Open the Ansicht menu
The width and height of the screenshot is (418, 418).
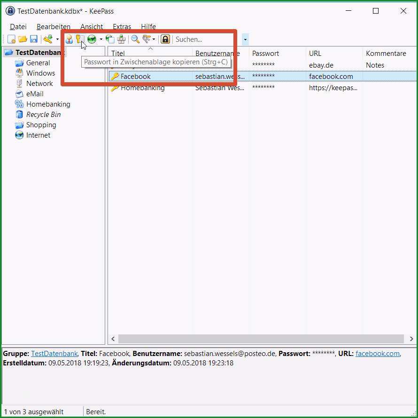tap(92, 27)
